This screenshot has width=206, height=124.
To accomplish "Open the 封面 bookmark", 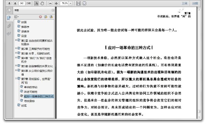I will [24, 22].
